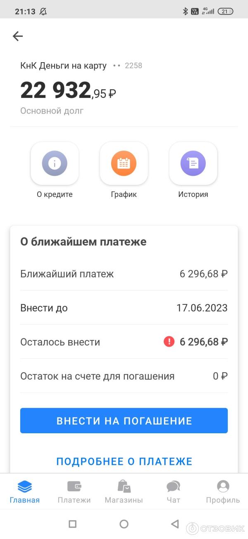Open the 'Подробнее о платеже' link
Image resolution: width=248 pixels, height=539 pixels.
(x=124, y=461)
